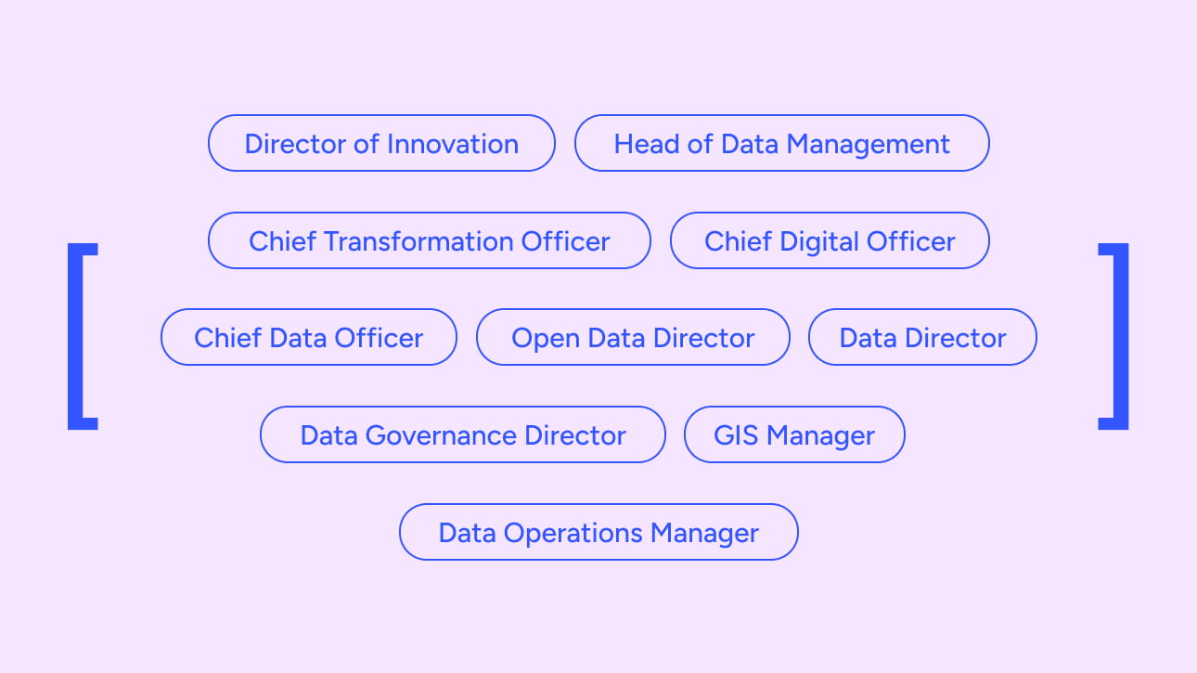
Task: Click the left blue square bracket
Action: tap(76, 336)
